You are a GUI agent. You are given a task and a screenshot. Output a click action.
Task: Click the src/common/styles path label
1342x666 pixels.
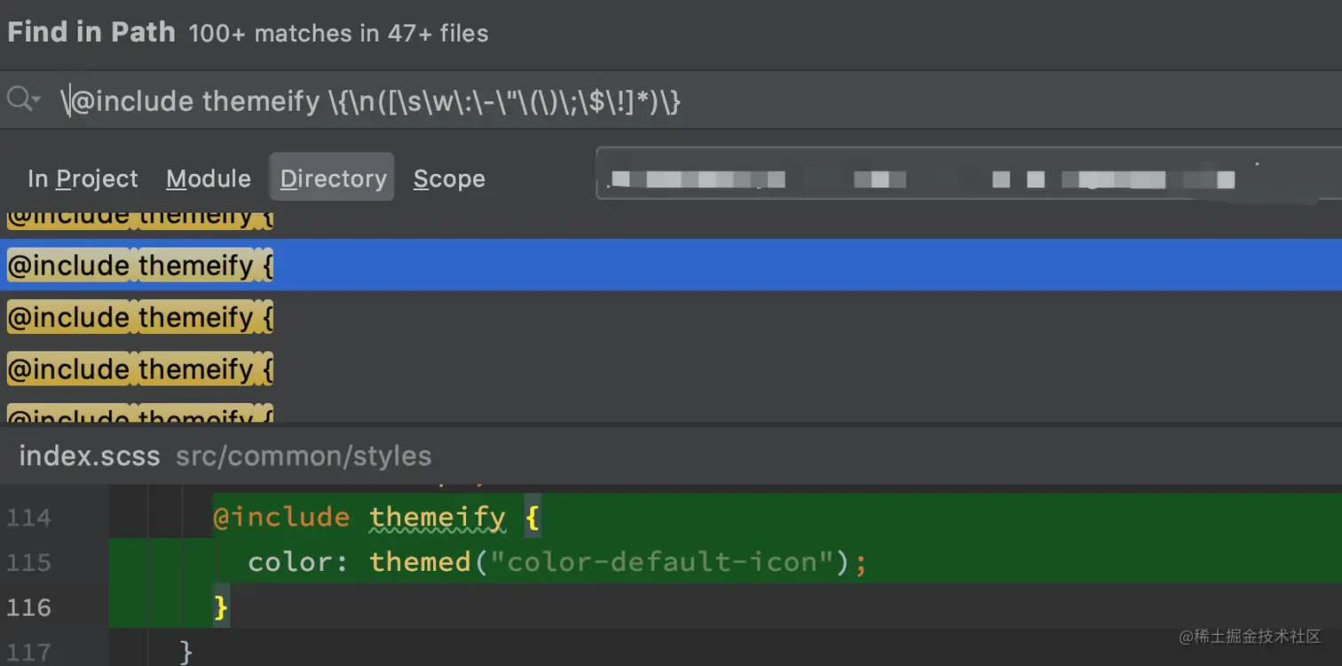[304, 456]
